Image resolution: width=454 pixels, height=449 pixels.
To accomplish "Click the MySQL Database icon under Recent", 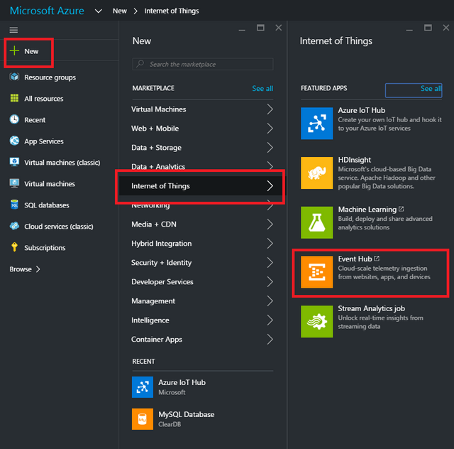I will tap(143, 419).
